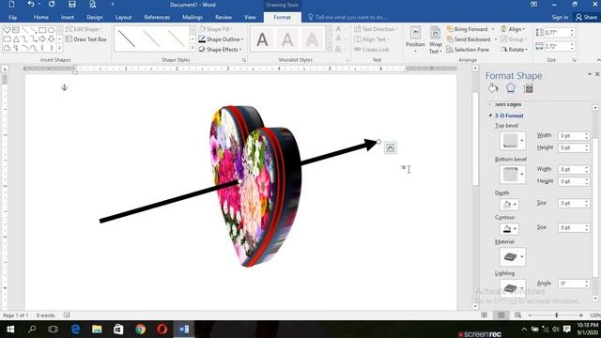
Task: Click ribbon display options icon in title bar
Action: coord(533,4)
